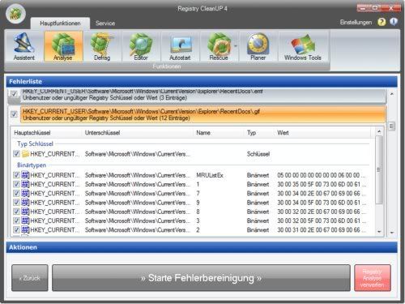Switch to the Hauptfunktionen tab
This screenshot has height=304, width=405.
coord(60,24)
